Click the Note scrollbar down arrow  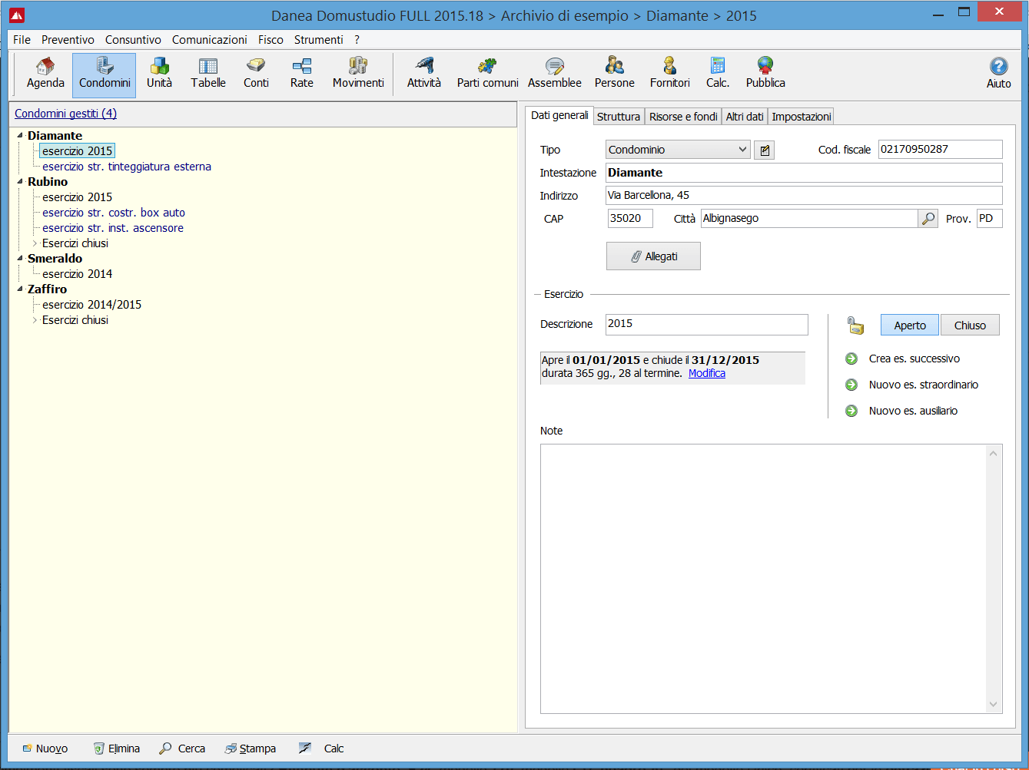point(993,704)
